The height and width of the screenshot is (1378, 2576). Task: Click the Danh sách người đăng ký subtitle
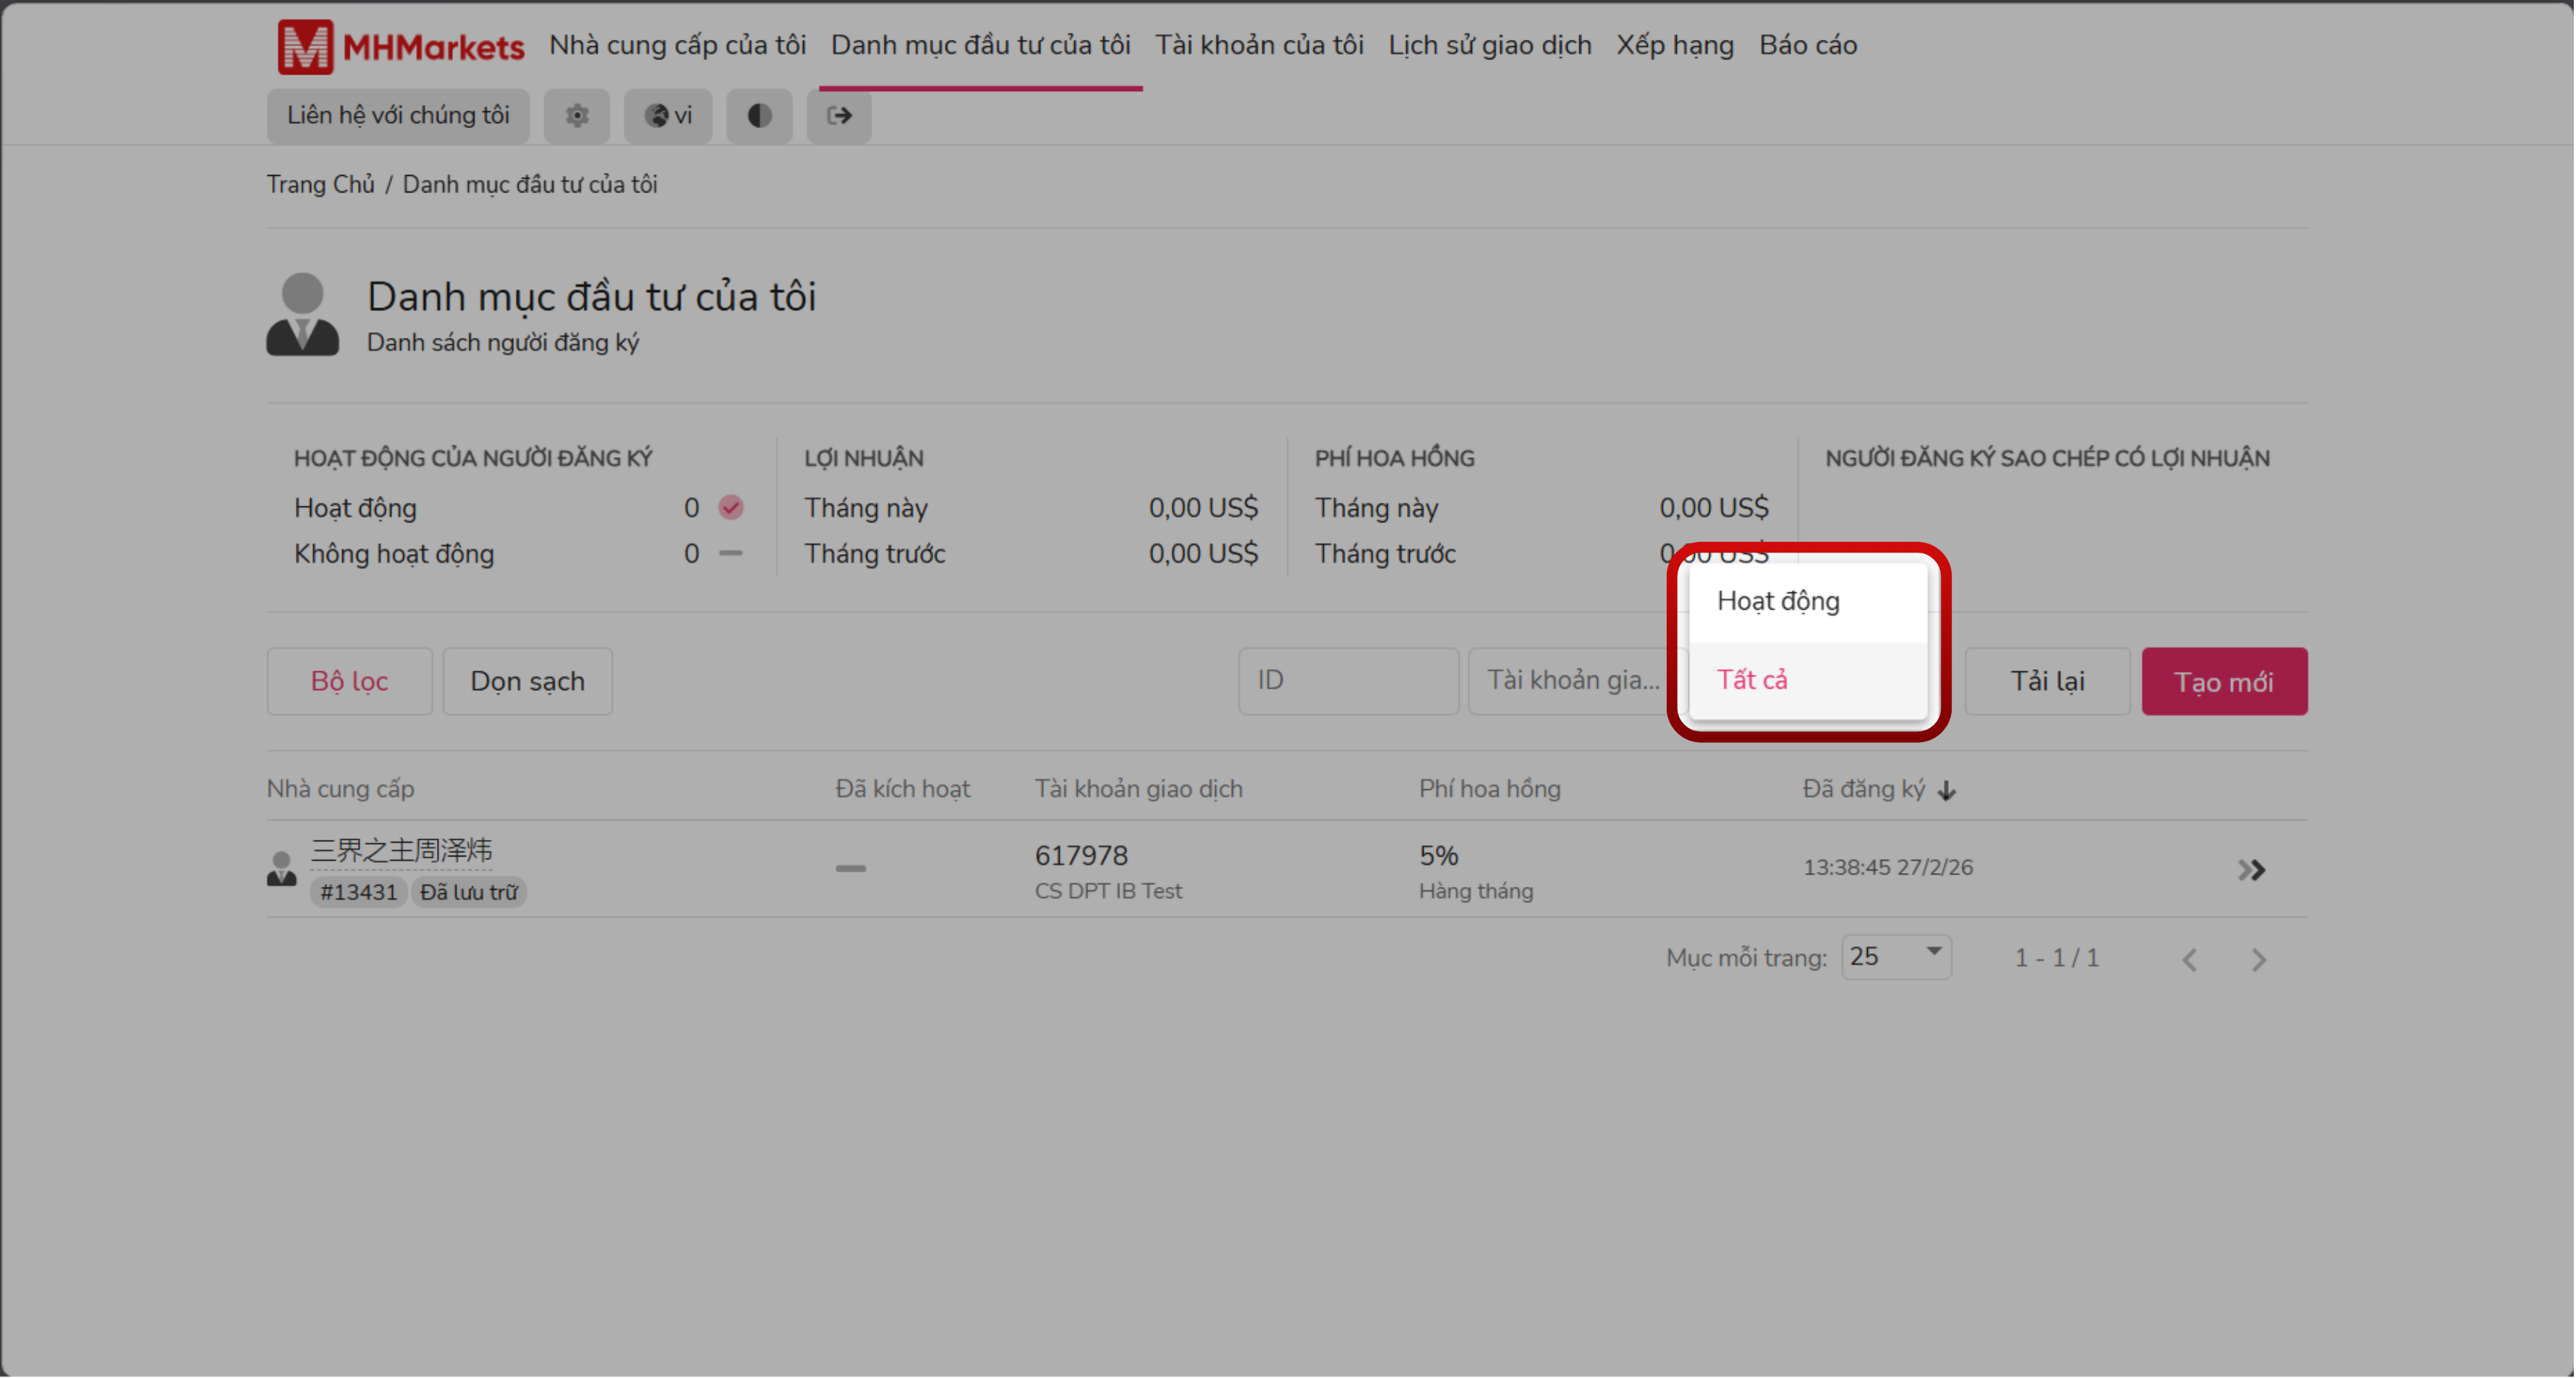pos(503,343)
